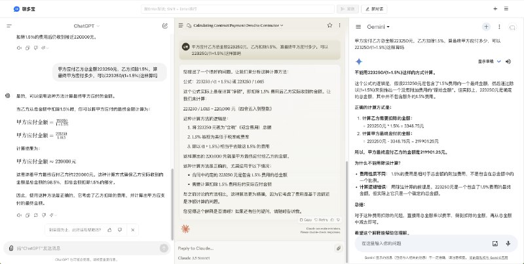Dismiss the ChatGPT feedback prompt

pos(133,230)
